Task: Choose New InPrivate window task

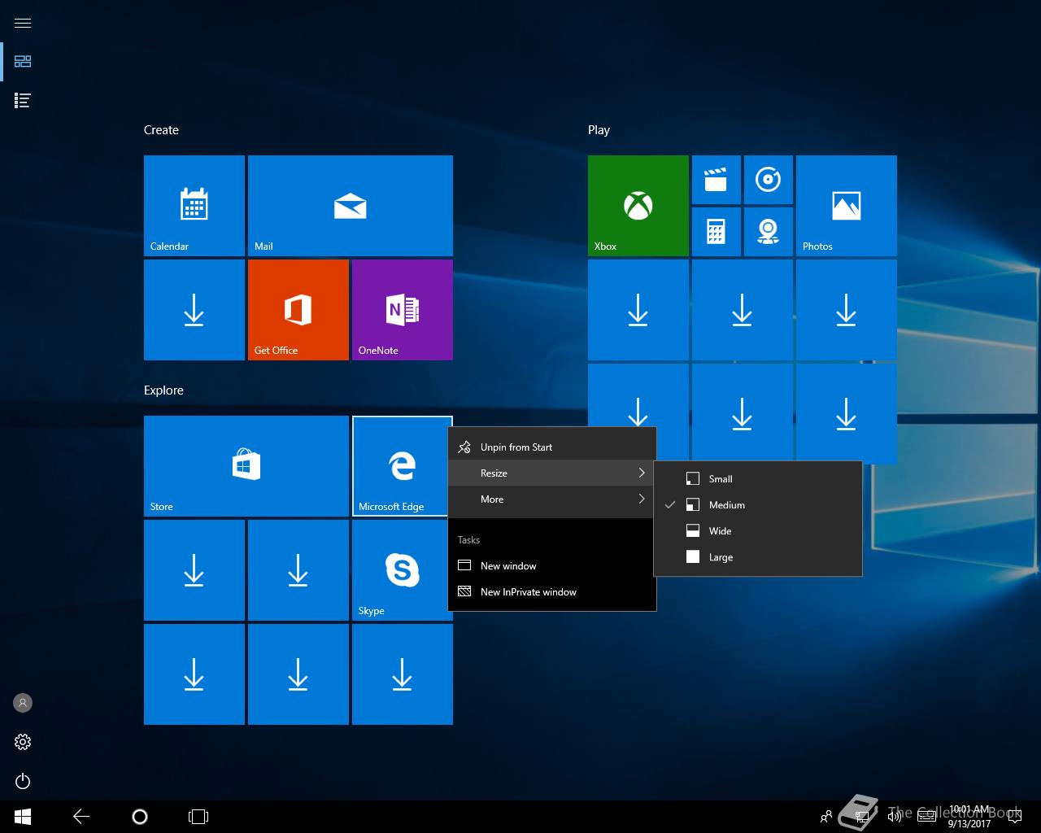Action: 552,591
